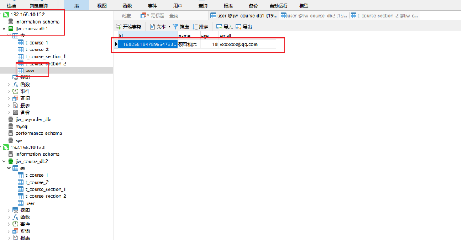461x240 pixels.
Task: Click the 排序 sort button
Action: 200,27
